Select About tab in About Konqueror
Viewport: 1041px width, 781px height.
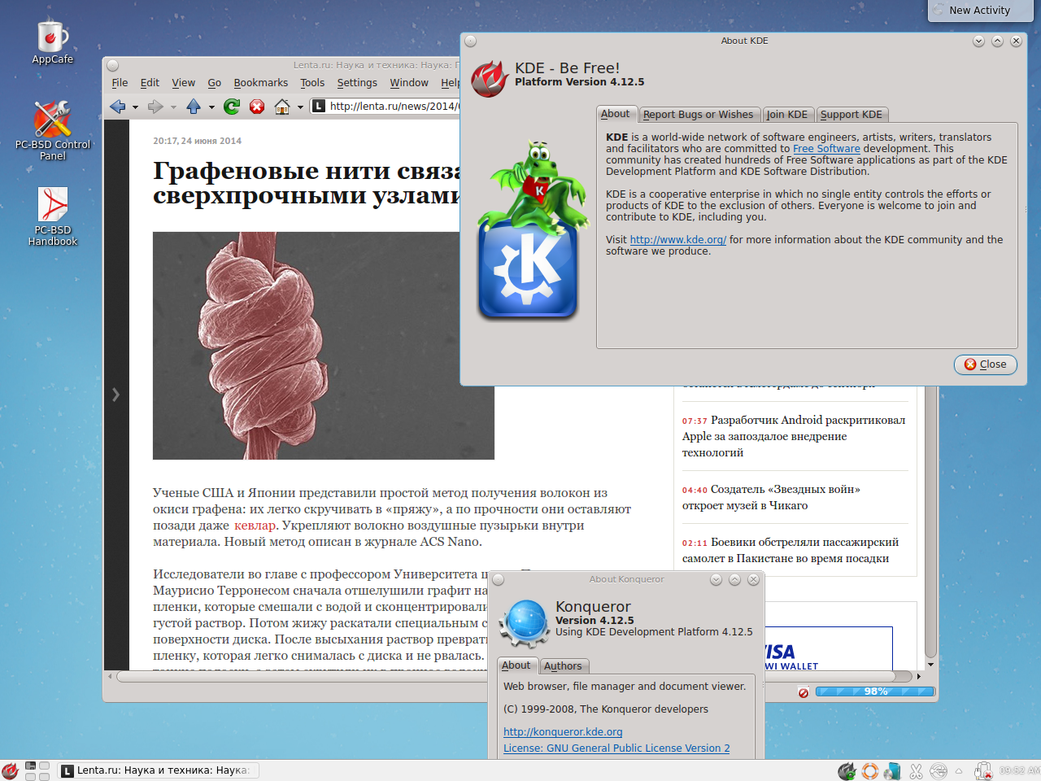(x=516, y=665)
